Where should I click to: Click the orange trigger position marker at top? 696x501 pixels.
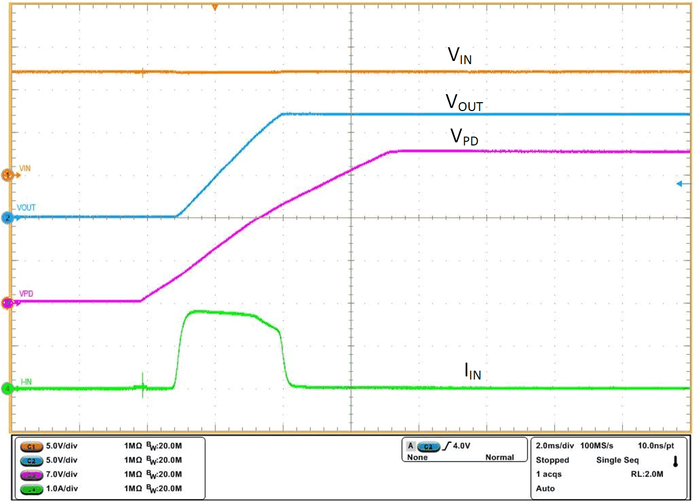pos(215,7)
